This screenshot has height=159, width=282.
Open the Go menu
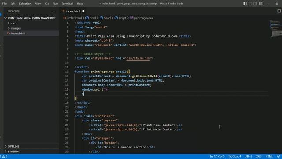coord(47,4)
